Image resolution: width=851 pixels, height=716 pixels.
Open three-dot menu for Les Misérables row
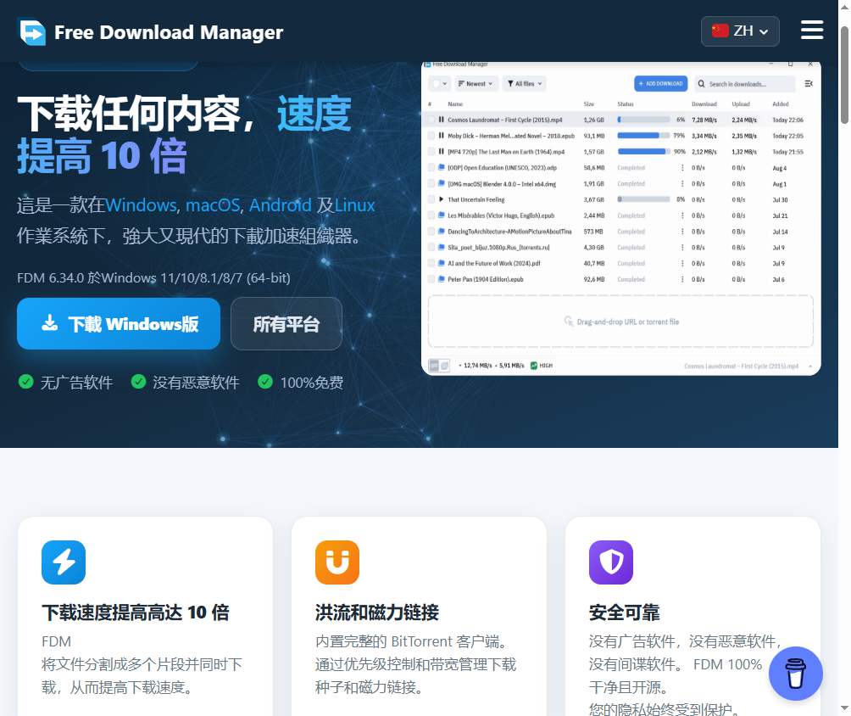682,215
